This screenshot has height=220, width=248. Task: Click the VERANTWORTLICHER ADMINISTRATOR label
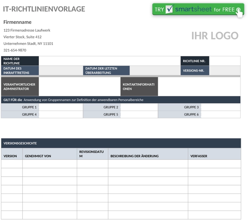coord(20,86)
